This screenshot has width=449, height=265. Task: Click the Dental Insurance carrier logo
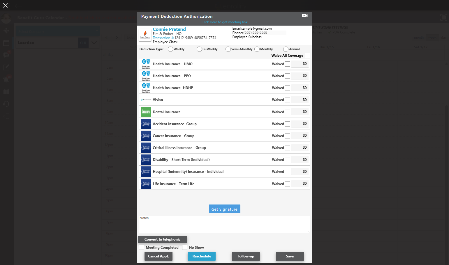tap(146, 112)
